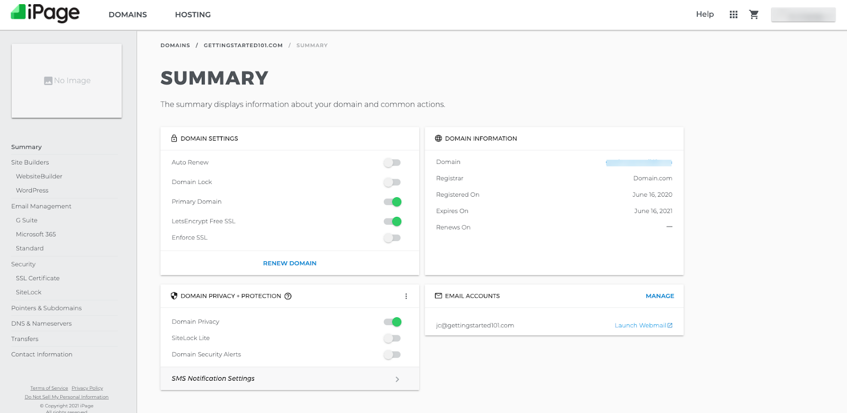Open the Privacy Policy link
The image size is (847, 413).
coord(87,388)
